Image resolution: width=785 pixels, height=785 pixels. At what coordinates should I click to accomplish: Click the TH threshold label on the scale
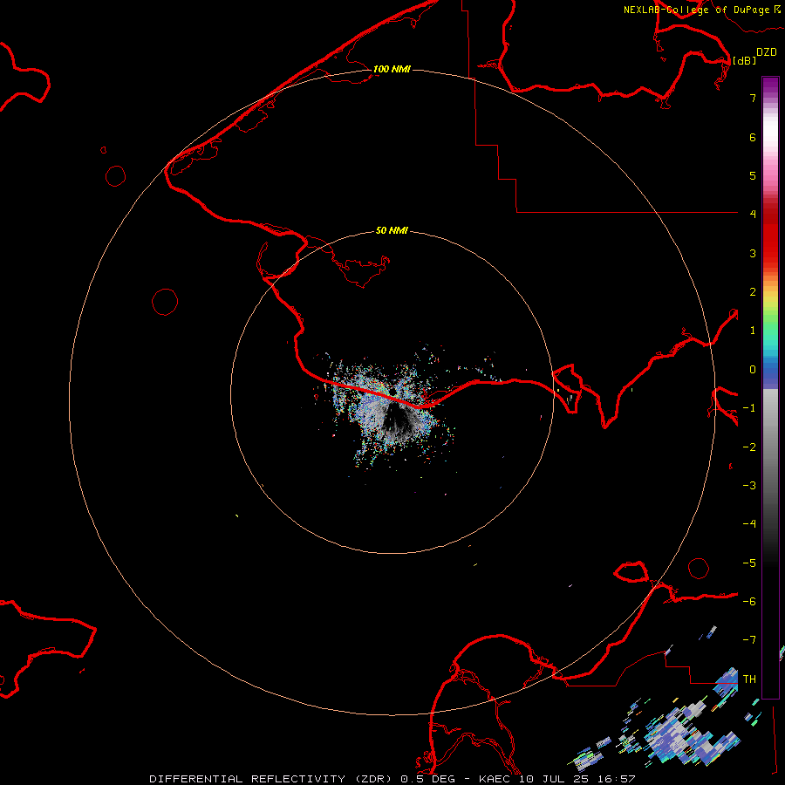click(749, 679)
